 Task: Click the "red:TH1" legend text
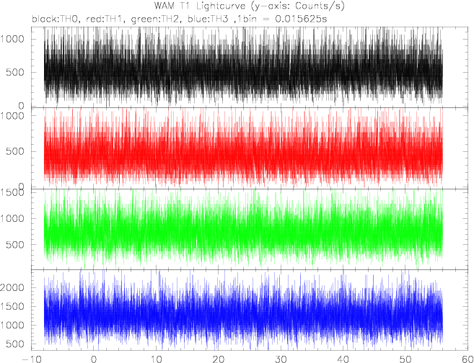(105, 19)
